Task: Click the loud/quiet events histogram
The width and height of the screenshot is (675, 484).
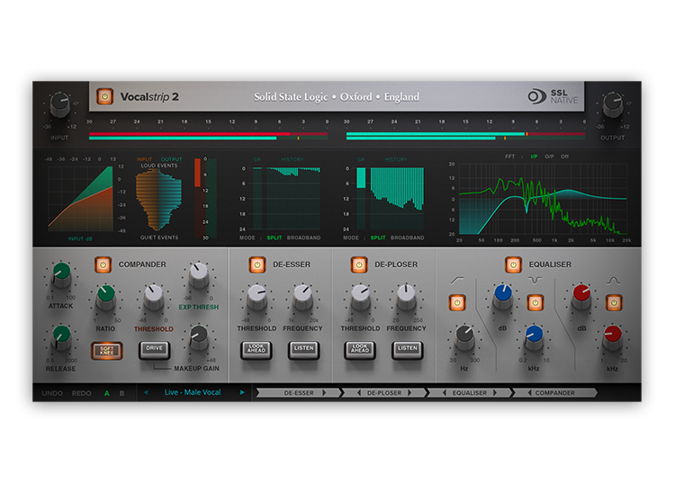Action: click(158, 200)
